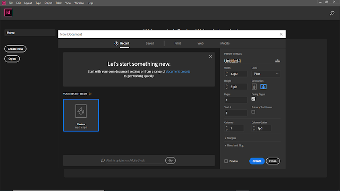Viewport: 340px width, 191px height.
Task: Click the InDesign app icon in menu bar
Action: [x=4, y=3]
